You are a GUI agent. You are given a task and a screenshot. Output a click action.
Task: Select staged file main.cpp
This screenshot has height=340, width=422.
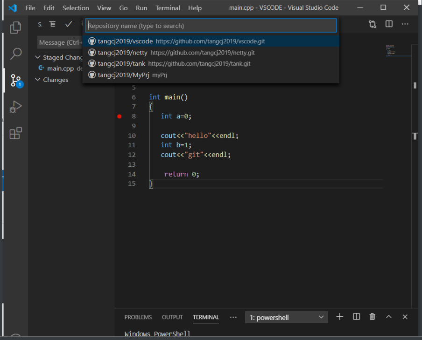pyautogui.click(x=60, y=68)
